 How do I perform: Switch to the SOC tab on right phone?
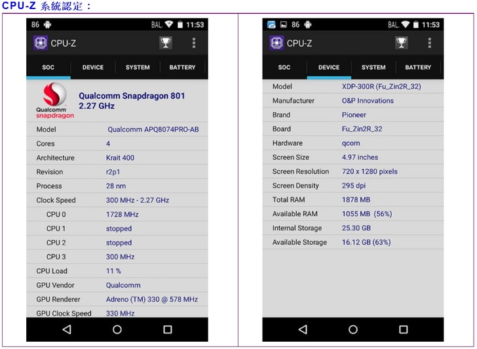point(284,68)
